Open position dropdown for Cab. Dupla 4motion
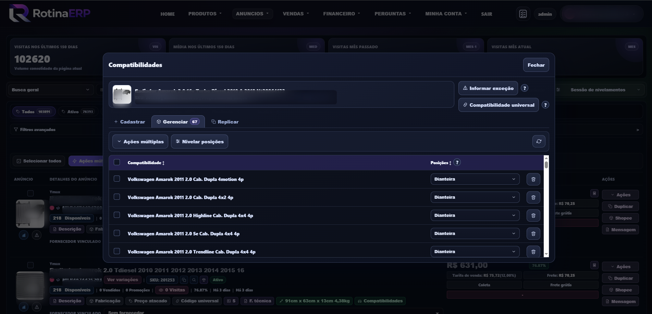Screen dimensions: 652x314 [x=475, y=179]
